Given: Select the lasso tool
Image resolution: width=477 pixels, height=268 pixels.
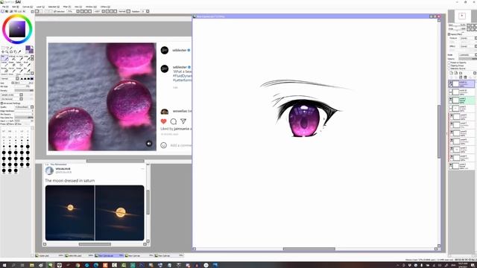Looking at the screenshot, I should point(7,48).
